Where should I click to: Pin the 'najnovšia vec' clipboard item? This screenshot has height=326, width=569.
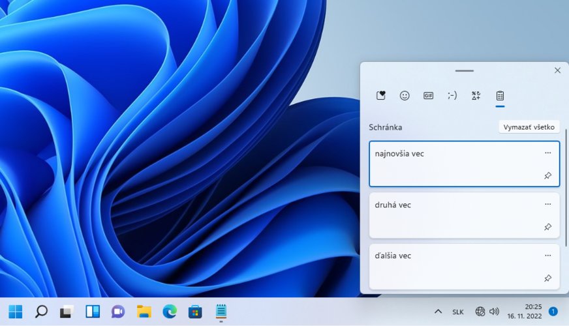[547, 175]
